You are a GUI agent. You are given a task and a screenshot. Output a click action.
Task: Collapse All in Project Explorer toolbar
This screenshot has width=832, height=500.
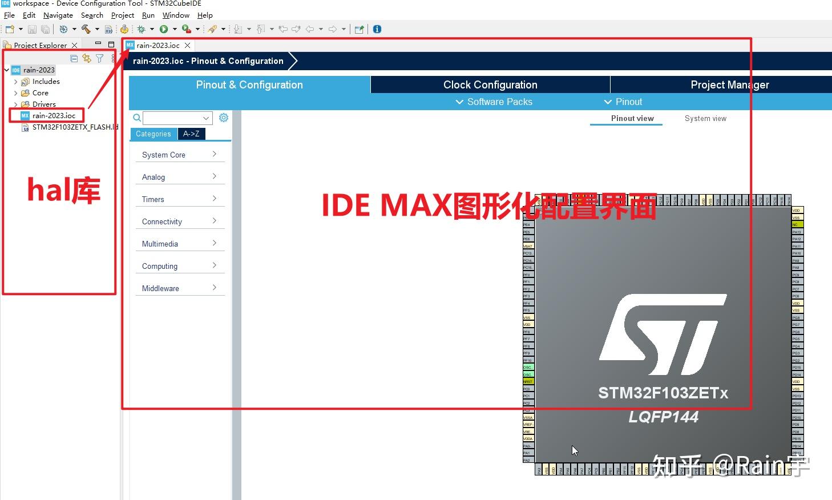click(74, 58)
